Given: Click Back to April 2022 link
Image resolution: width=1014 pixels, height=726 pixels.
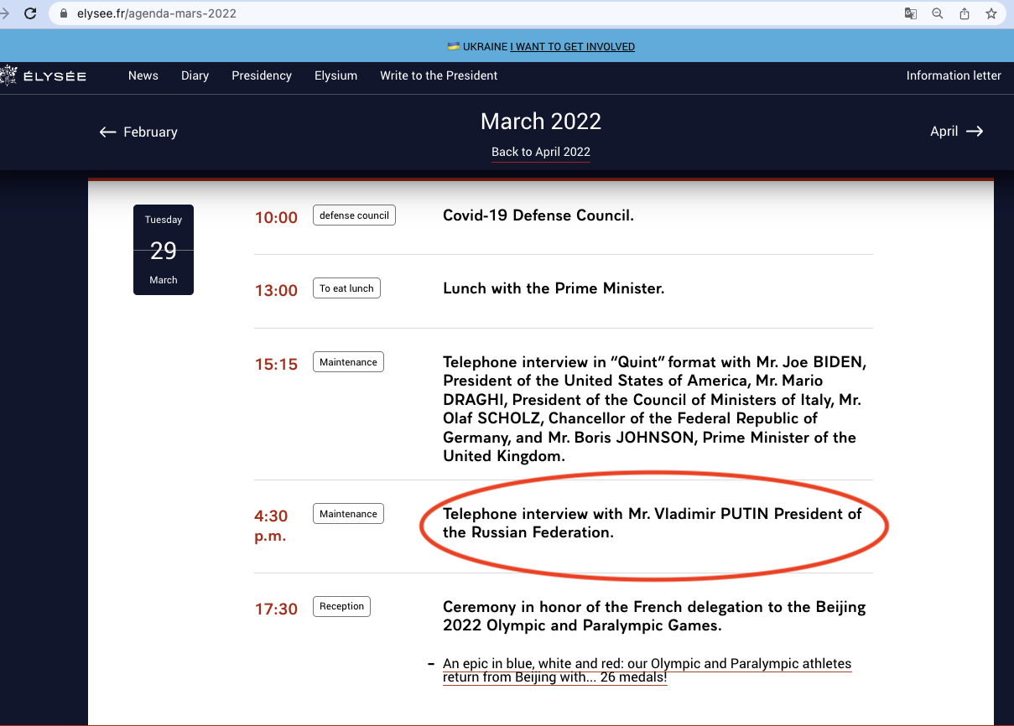Looking at the screenshot, I should [541, 152].
